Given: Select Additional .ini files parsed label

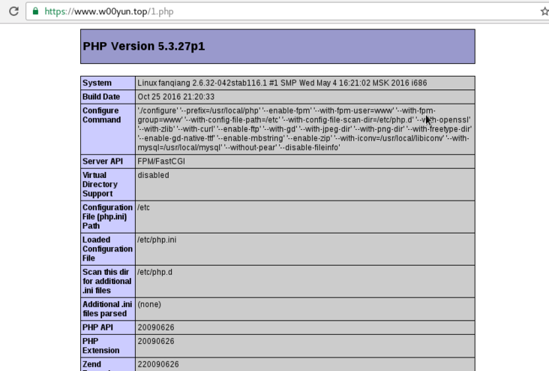Looking at the screenshot, I should pos(107,309).
